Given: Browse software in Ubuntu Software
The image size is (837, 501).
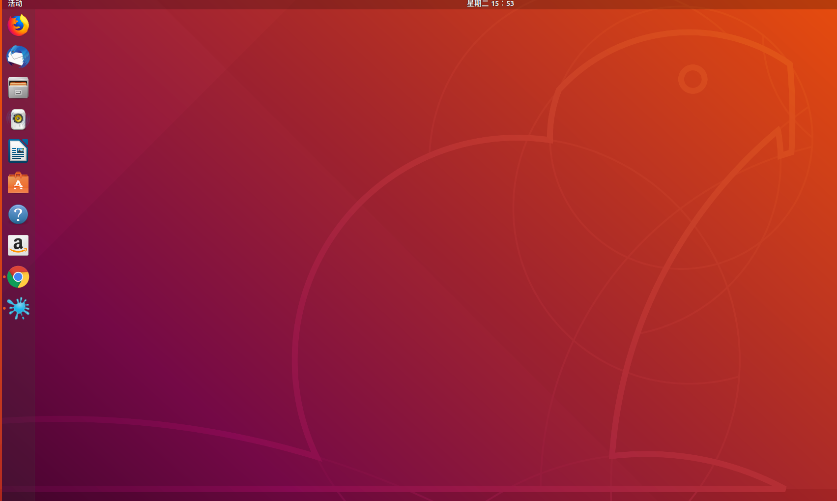Looking at the screenshot, I should [18, 182].
